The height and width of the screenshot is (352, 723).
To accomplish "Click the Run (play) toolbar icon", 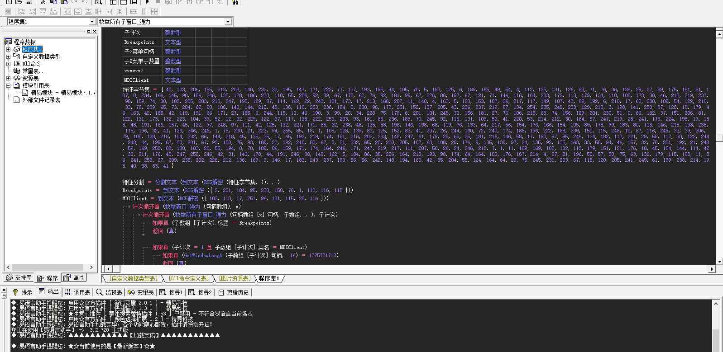I will coord(147,2).
